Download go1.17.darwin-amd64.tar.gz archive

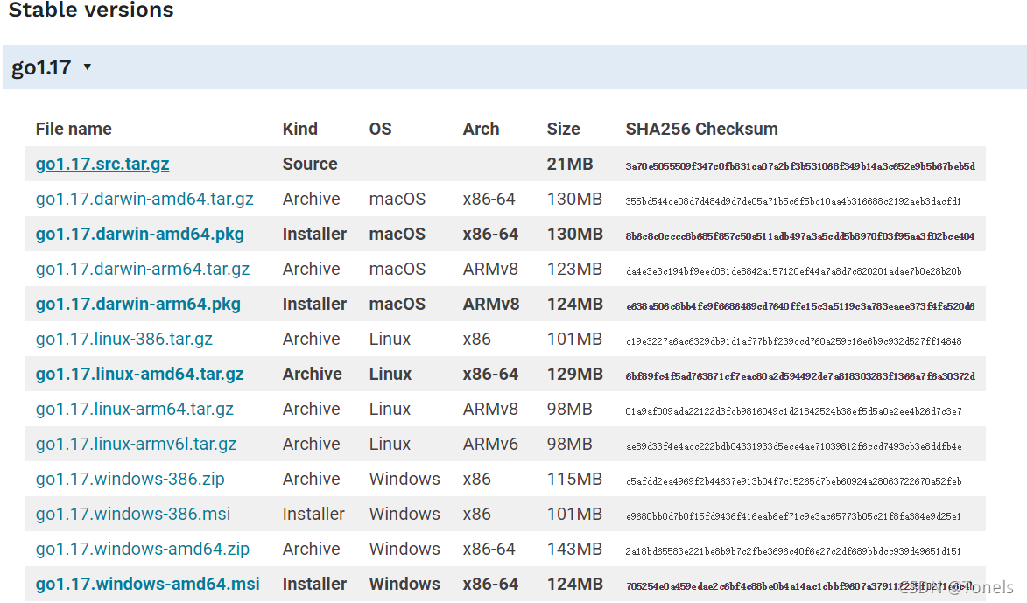(x=144, y=199)
